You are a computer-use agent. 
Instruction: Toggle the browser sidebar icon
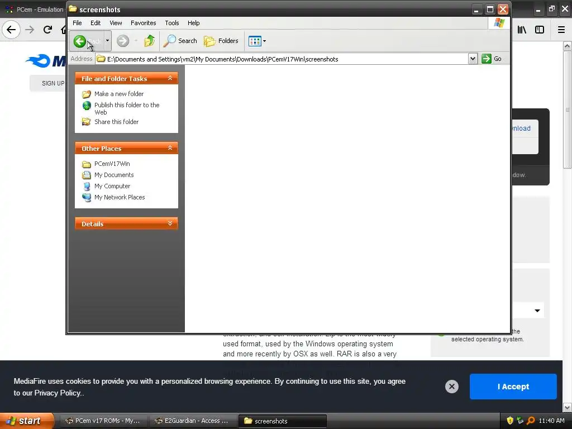(x=540, y=30)
